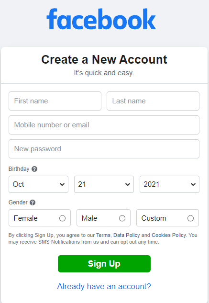Select the Custom gender radio button

coord(190,218)
